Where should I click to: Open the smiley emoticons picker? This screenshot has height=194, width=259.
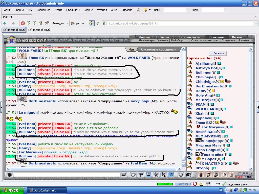tap(181, 175)
